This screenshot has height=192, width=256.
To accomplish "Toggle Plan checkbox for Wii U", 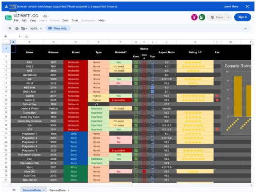I will pyautogui.click(x=152, y=83).
